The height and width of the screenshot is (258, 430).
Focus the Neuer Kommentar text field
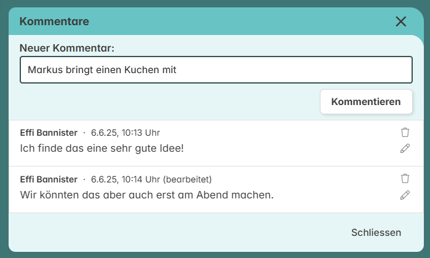click(x=216, y=69)
